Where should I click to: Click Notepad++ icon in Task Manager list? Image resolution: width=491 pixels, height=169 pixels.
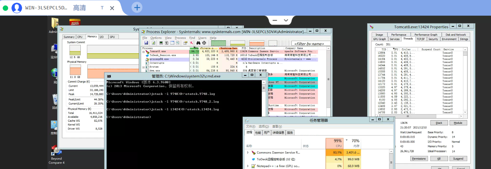tap(254, 166)
